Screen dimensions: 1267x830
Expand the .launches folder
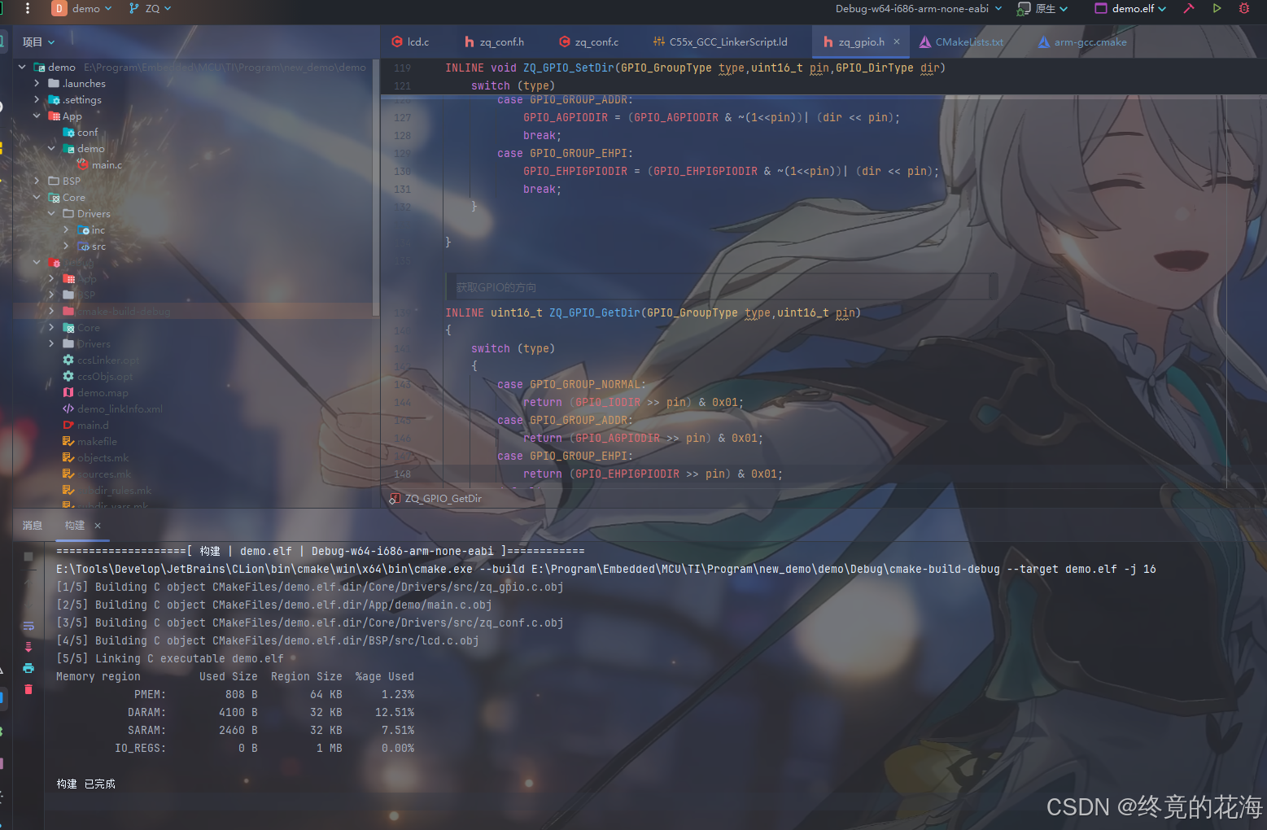pyautogui.click(x=37, y=83)
